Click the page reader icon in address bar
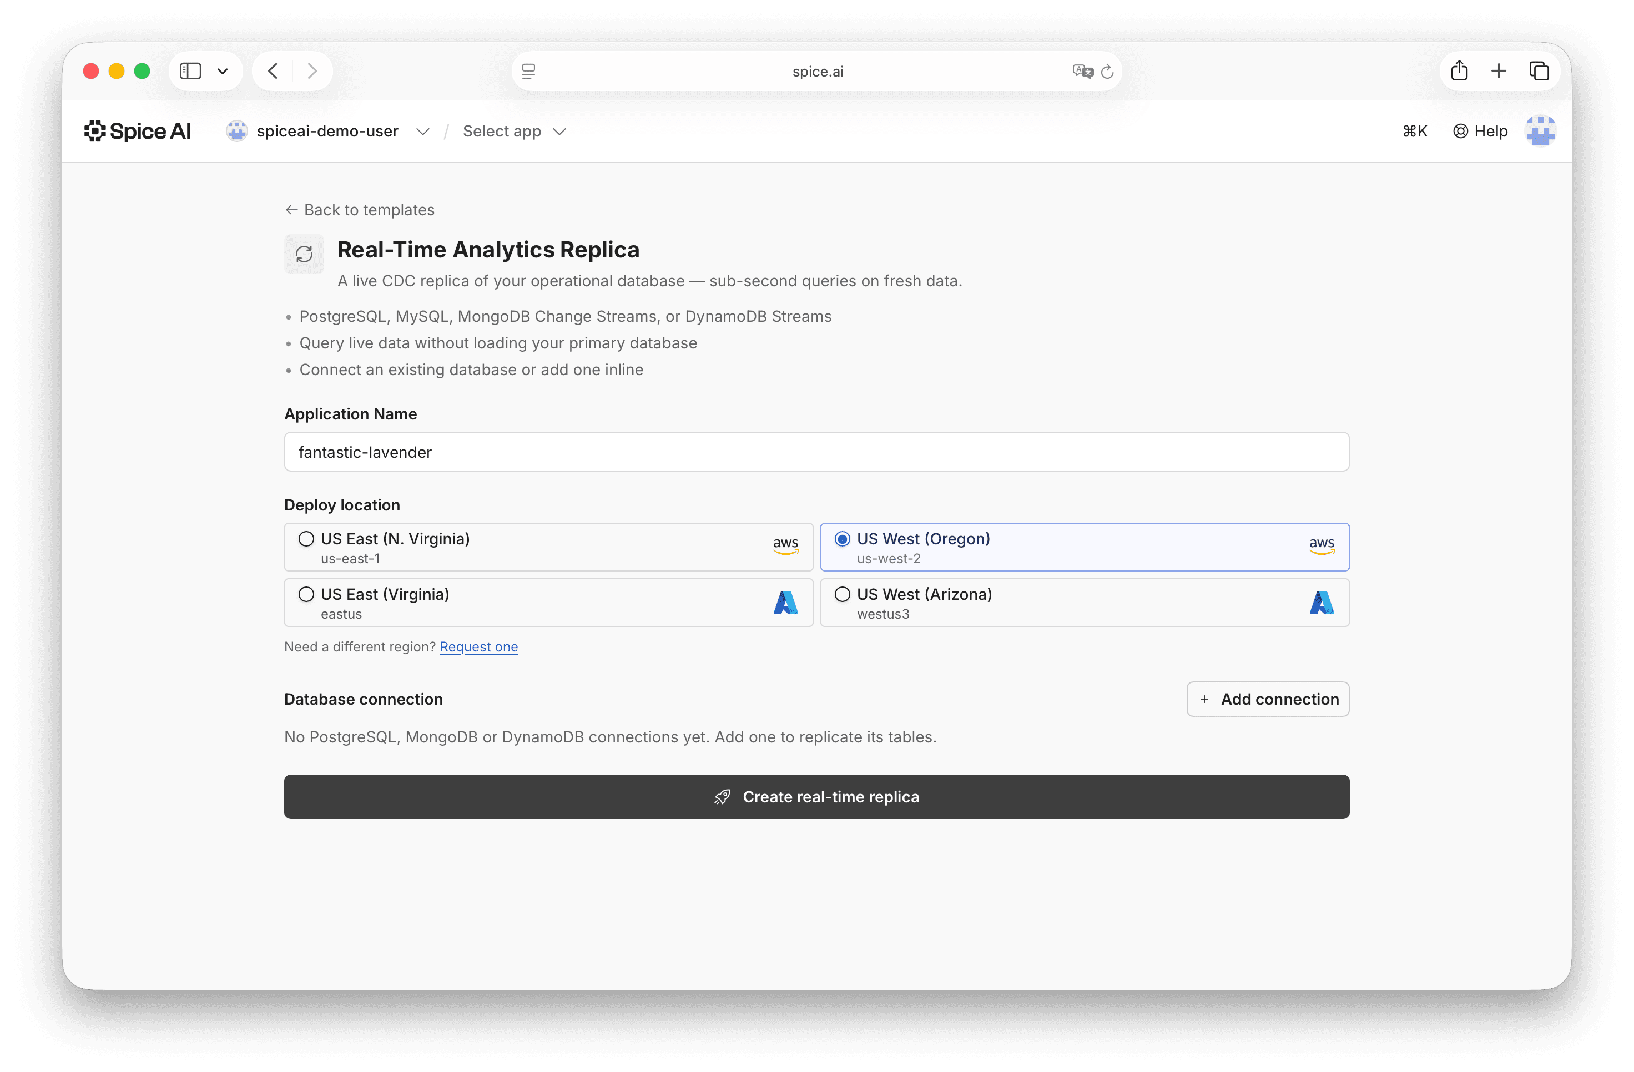Viewport: 1634px width, 1072px height. (528, 72)
